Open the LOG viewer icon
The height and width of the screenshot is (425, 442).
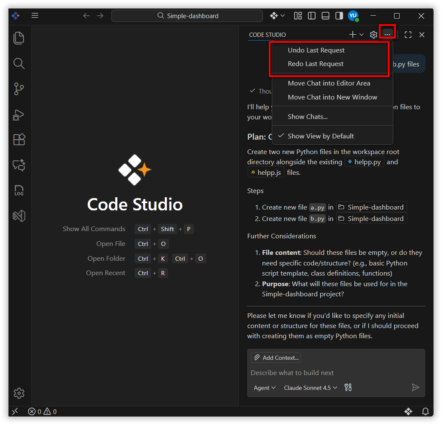point(19,190)
